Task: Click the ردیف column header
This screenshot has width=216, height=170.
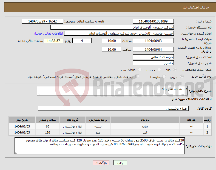Action: tap(207, 120)
